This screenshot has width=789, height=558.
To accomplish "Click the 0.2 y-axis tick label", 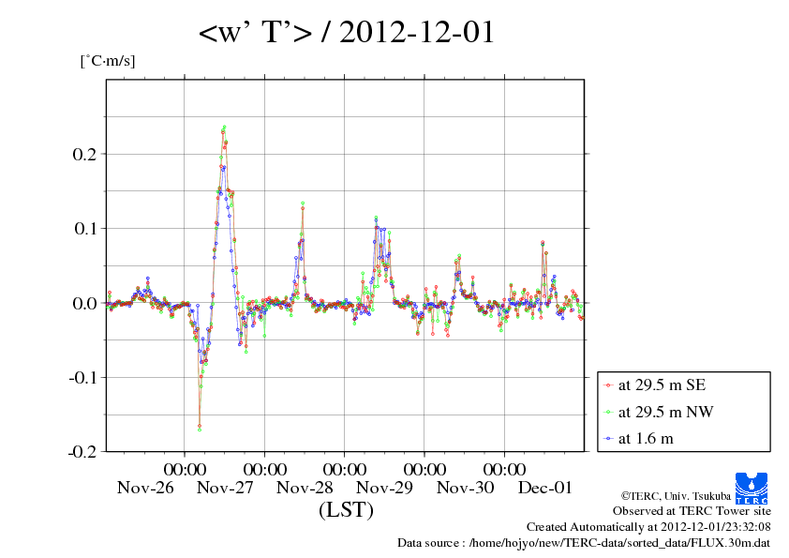I will [84, 154].
